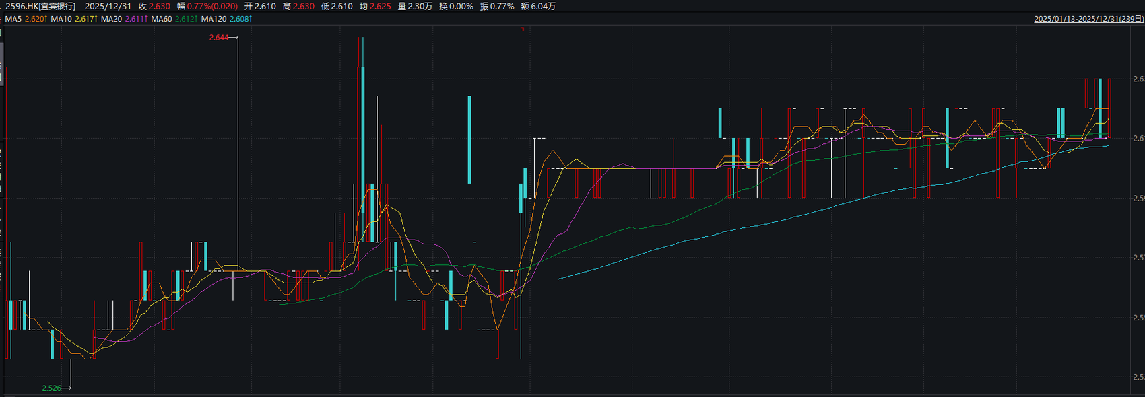Click the date 2025/12/31 in header
The height and width of the screenshot is (397, 1145).
(108, 6)
